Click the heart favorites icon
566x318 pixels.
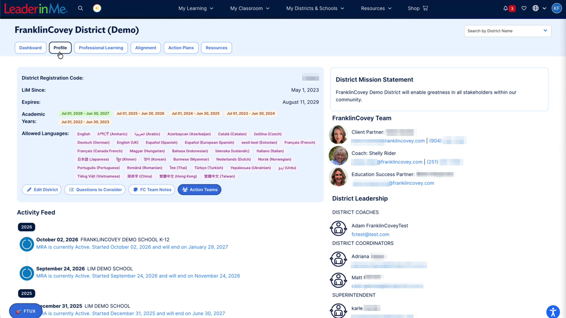(x=524, y=8)
